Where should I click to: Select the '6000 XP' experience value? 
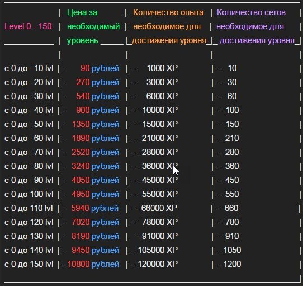click(162, 96)
